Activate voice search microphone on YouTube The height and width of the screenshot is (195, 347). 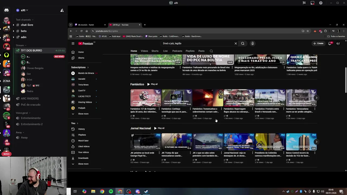click(252, 43)
